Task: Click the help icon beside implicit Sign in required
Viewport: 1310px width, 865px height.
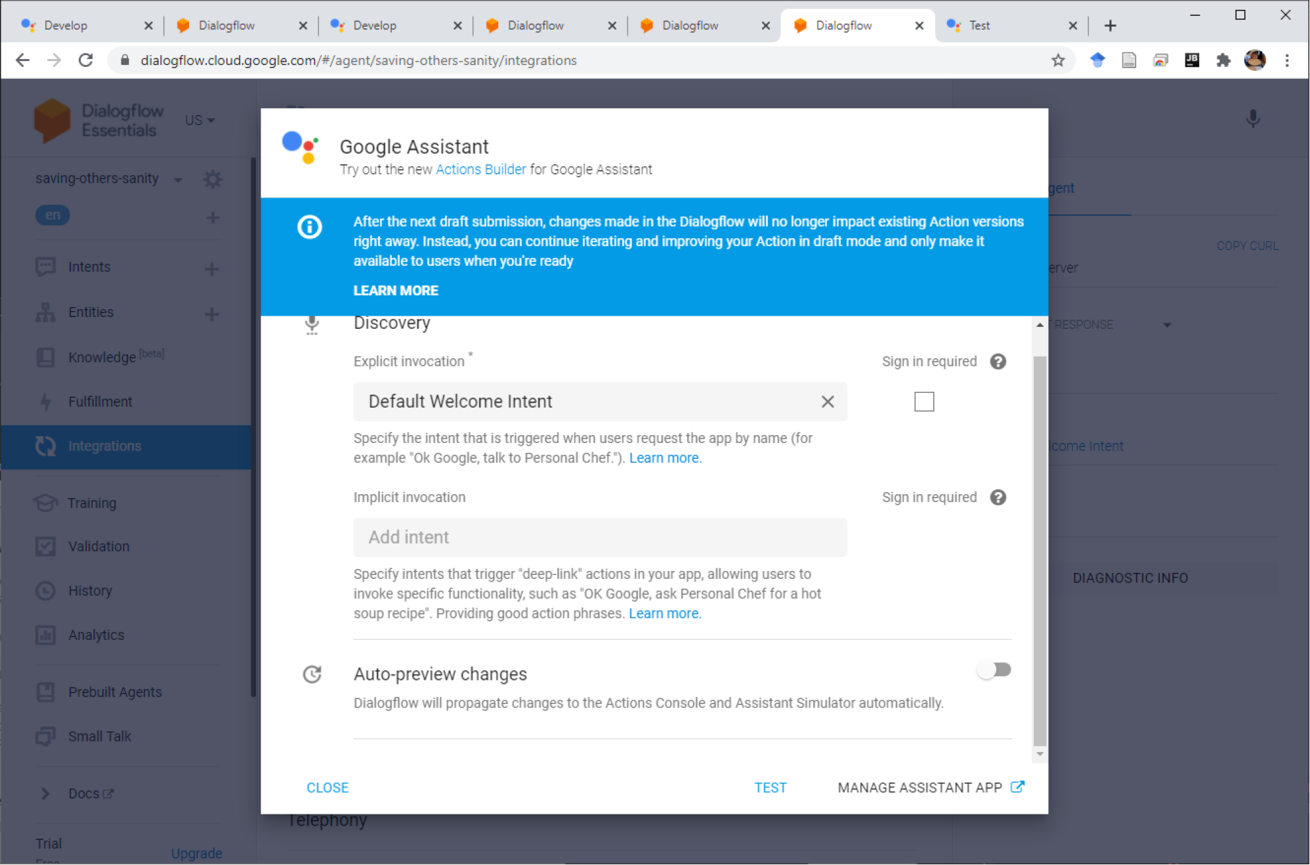Action: pos(998,497)
